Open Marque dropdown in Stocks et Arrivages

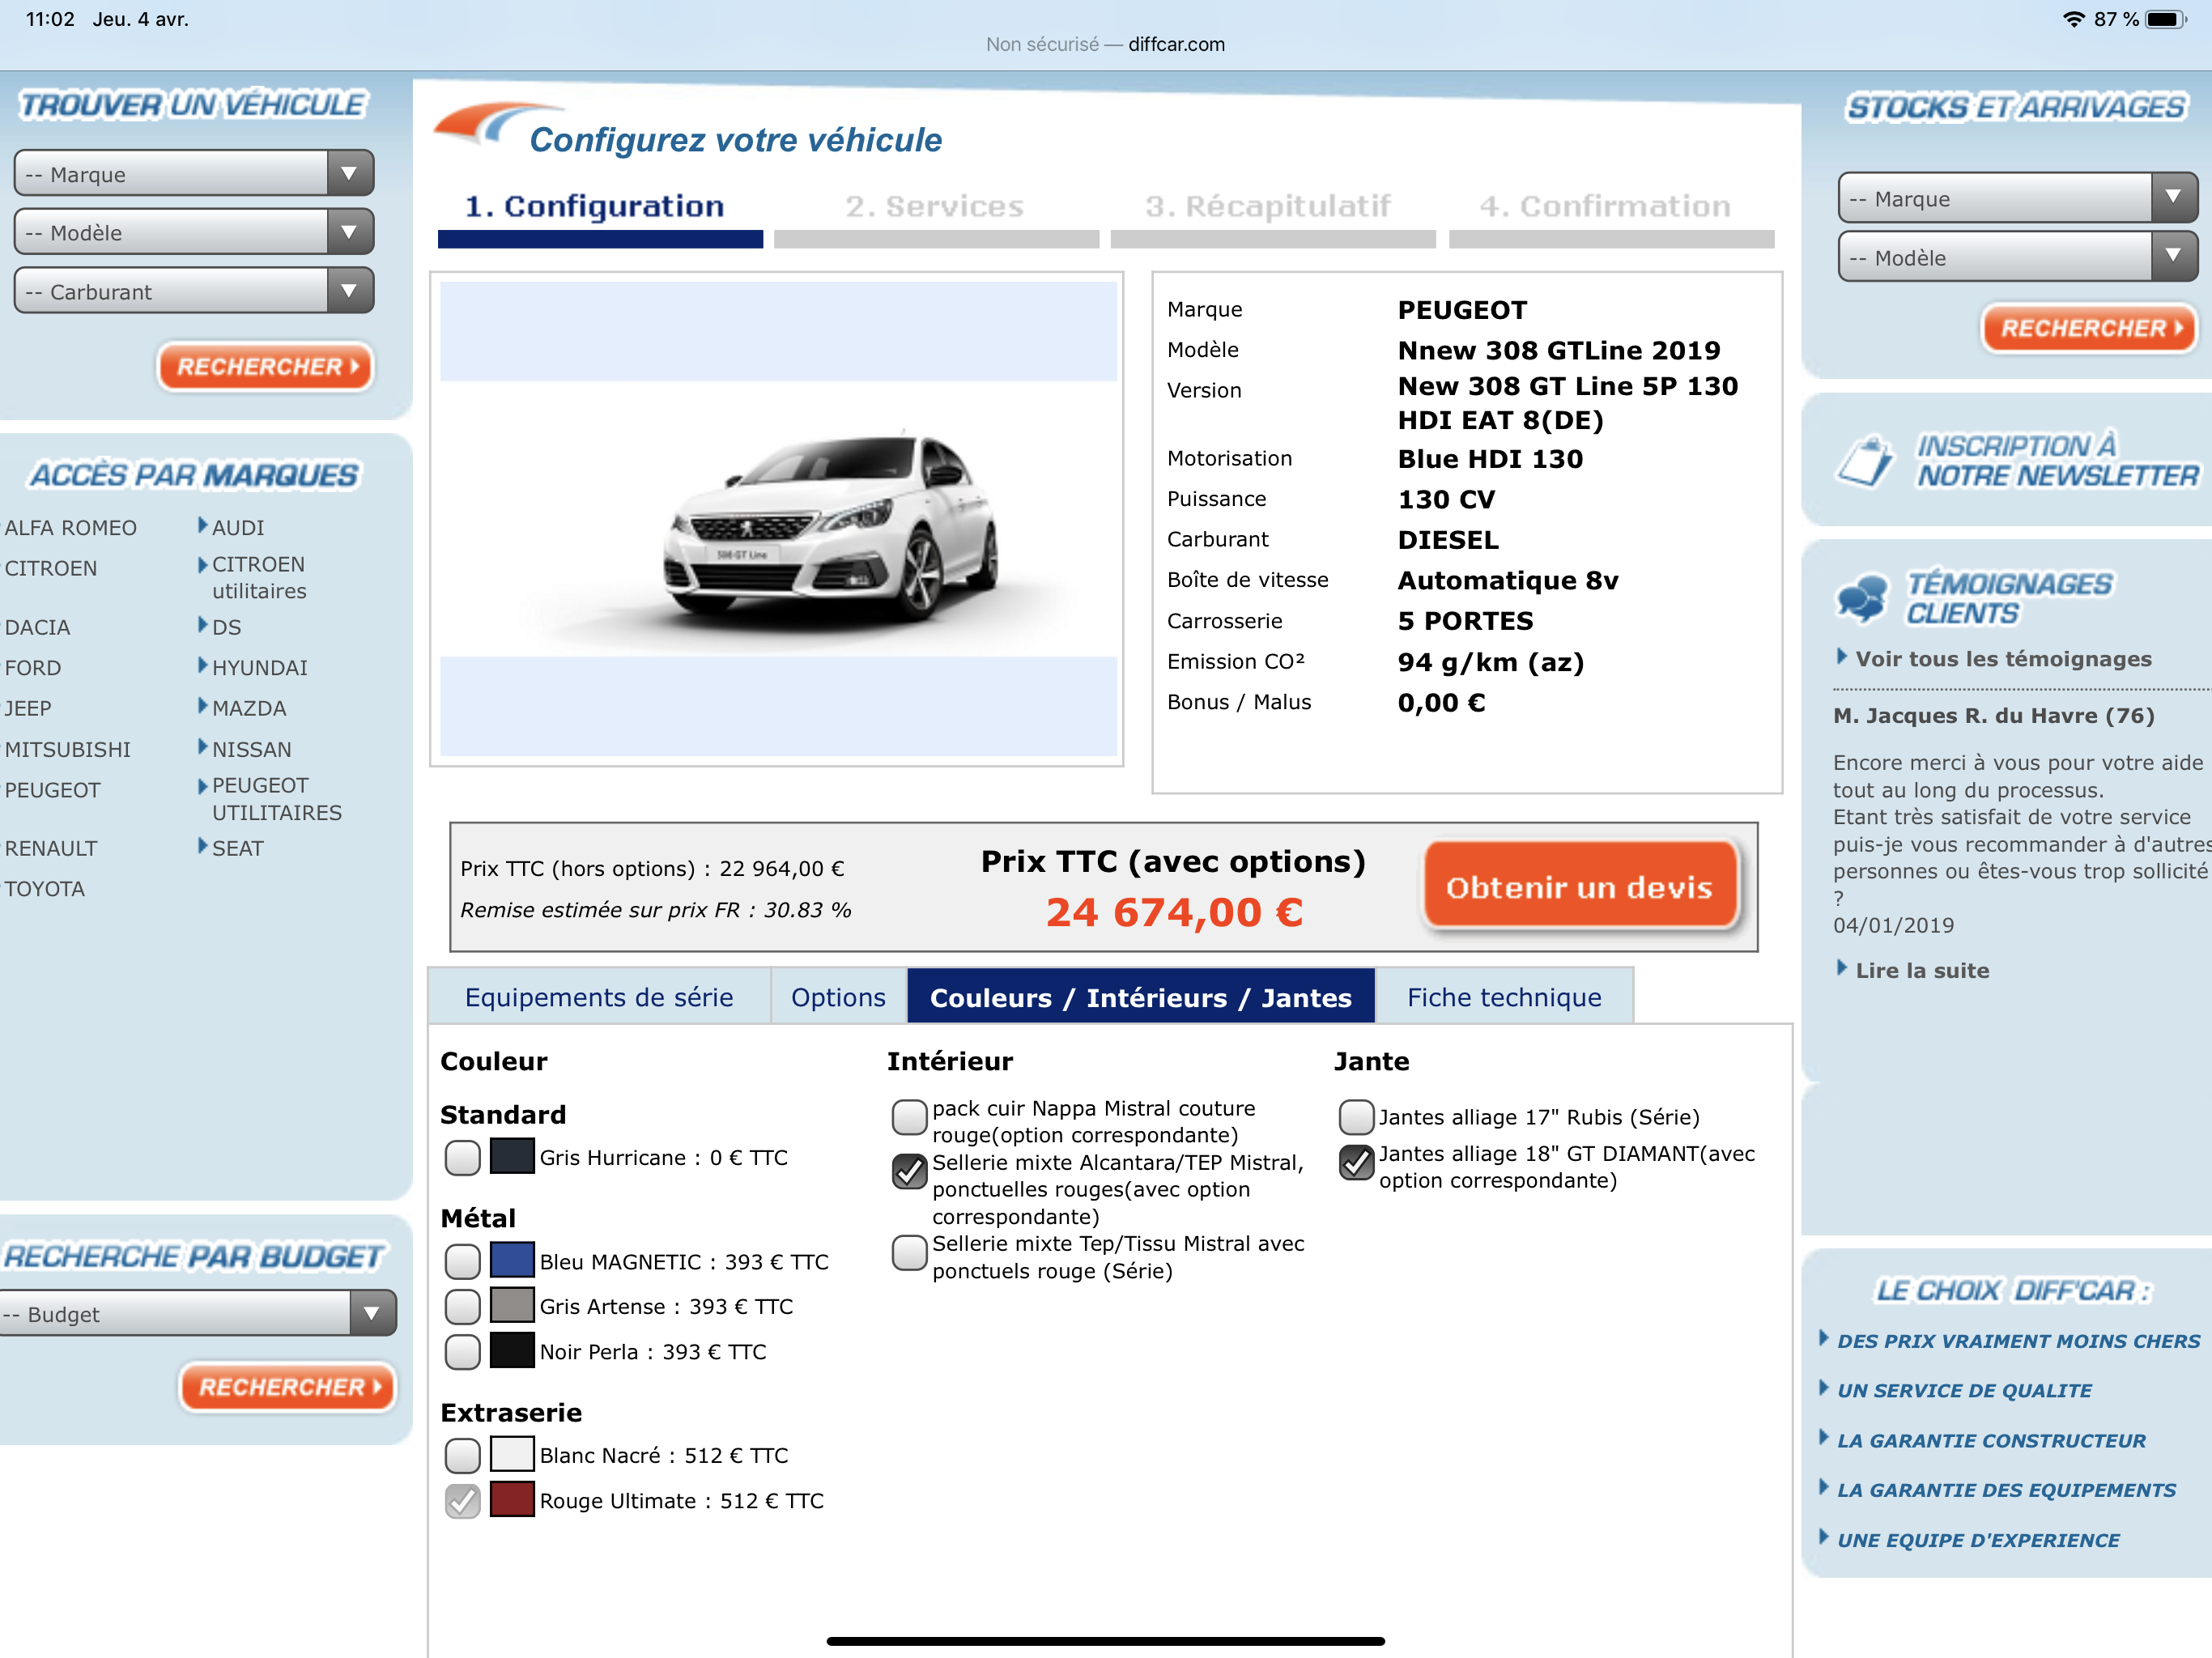click(x=2018, y=198)
